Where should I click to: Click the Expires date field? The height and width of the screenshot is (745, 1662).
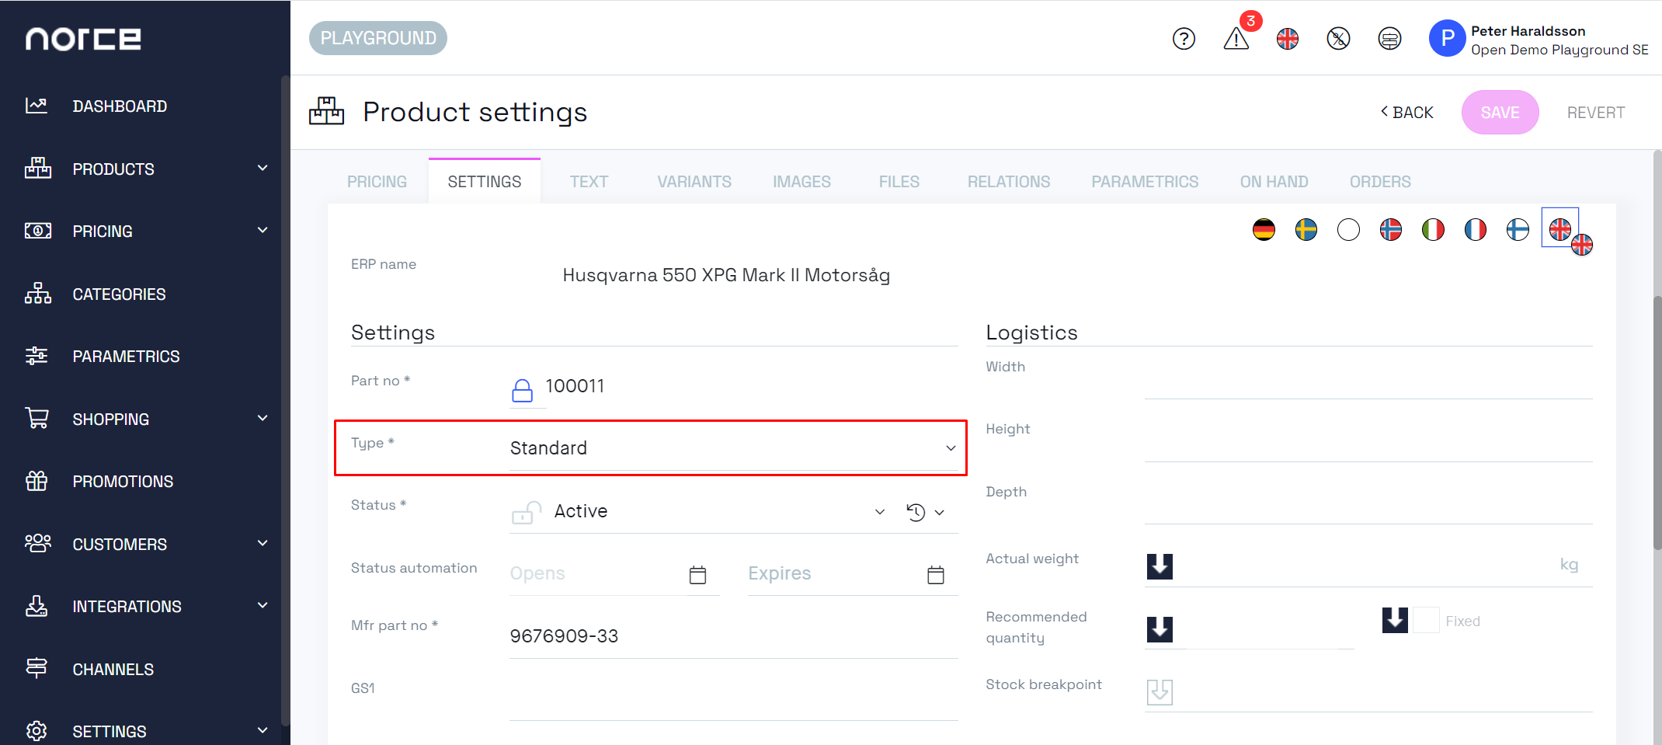pyautogui.click(x=835, y=574)
